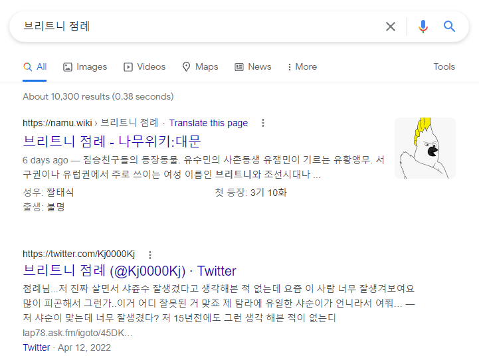Switch to the News tab
The image size is (479, 364).
pyautogui.click(x=253, y=66)
